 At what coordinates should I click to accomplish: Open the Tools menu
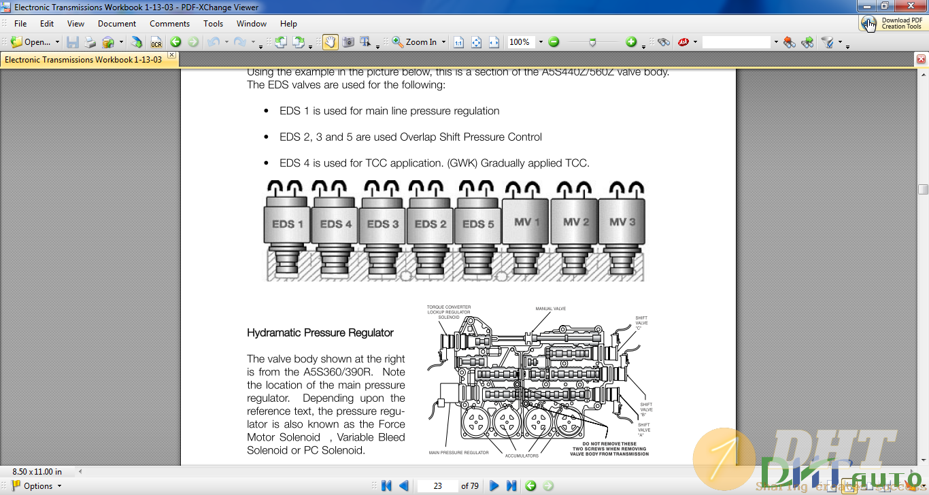pos(213,23)
